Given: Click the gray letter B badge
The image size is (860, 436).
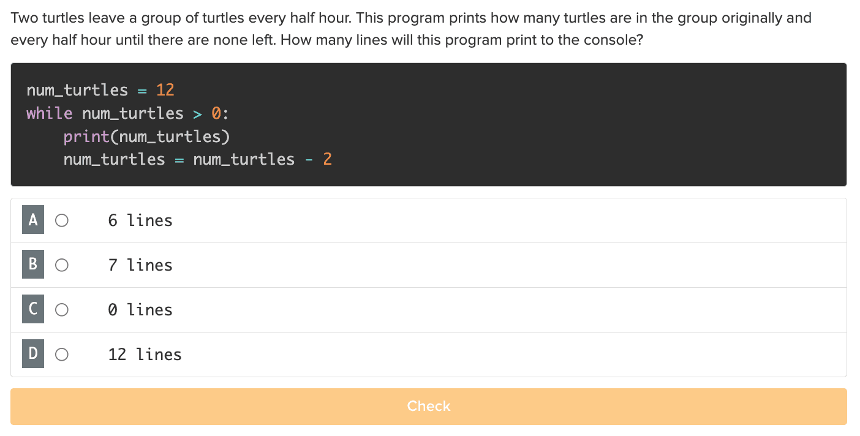Looking at the screenshot, I should point(33,265).
